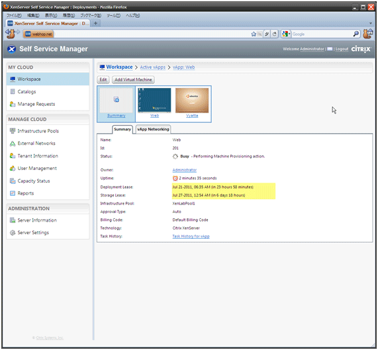This screenshot has width=378, height=350.
Task: Open the ツール menu
Action: (x=114, y=15)
